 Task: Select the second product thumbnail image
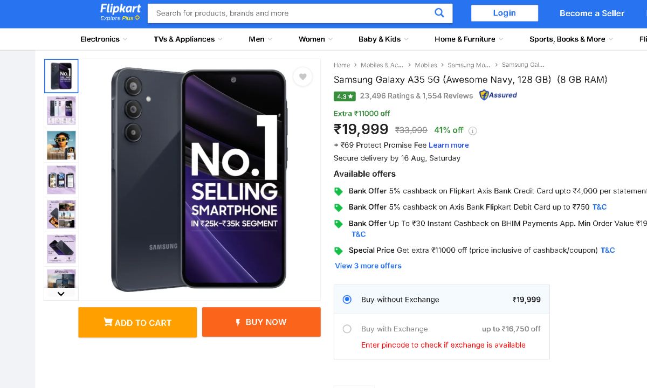click(x=61, y=110)
